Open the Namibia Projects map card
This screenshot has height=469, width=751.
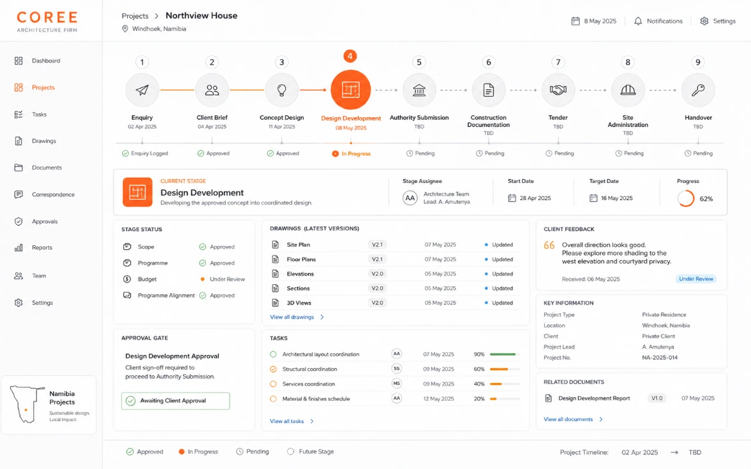[x=49, y=405]
